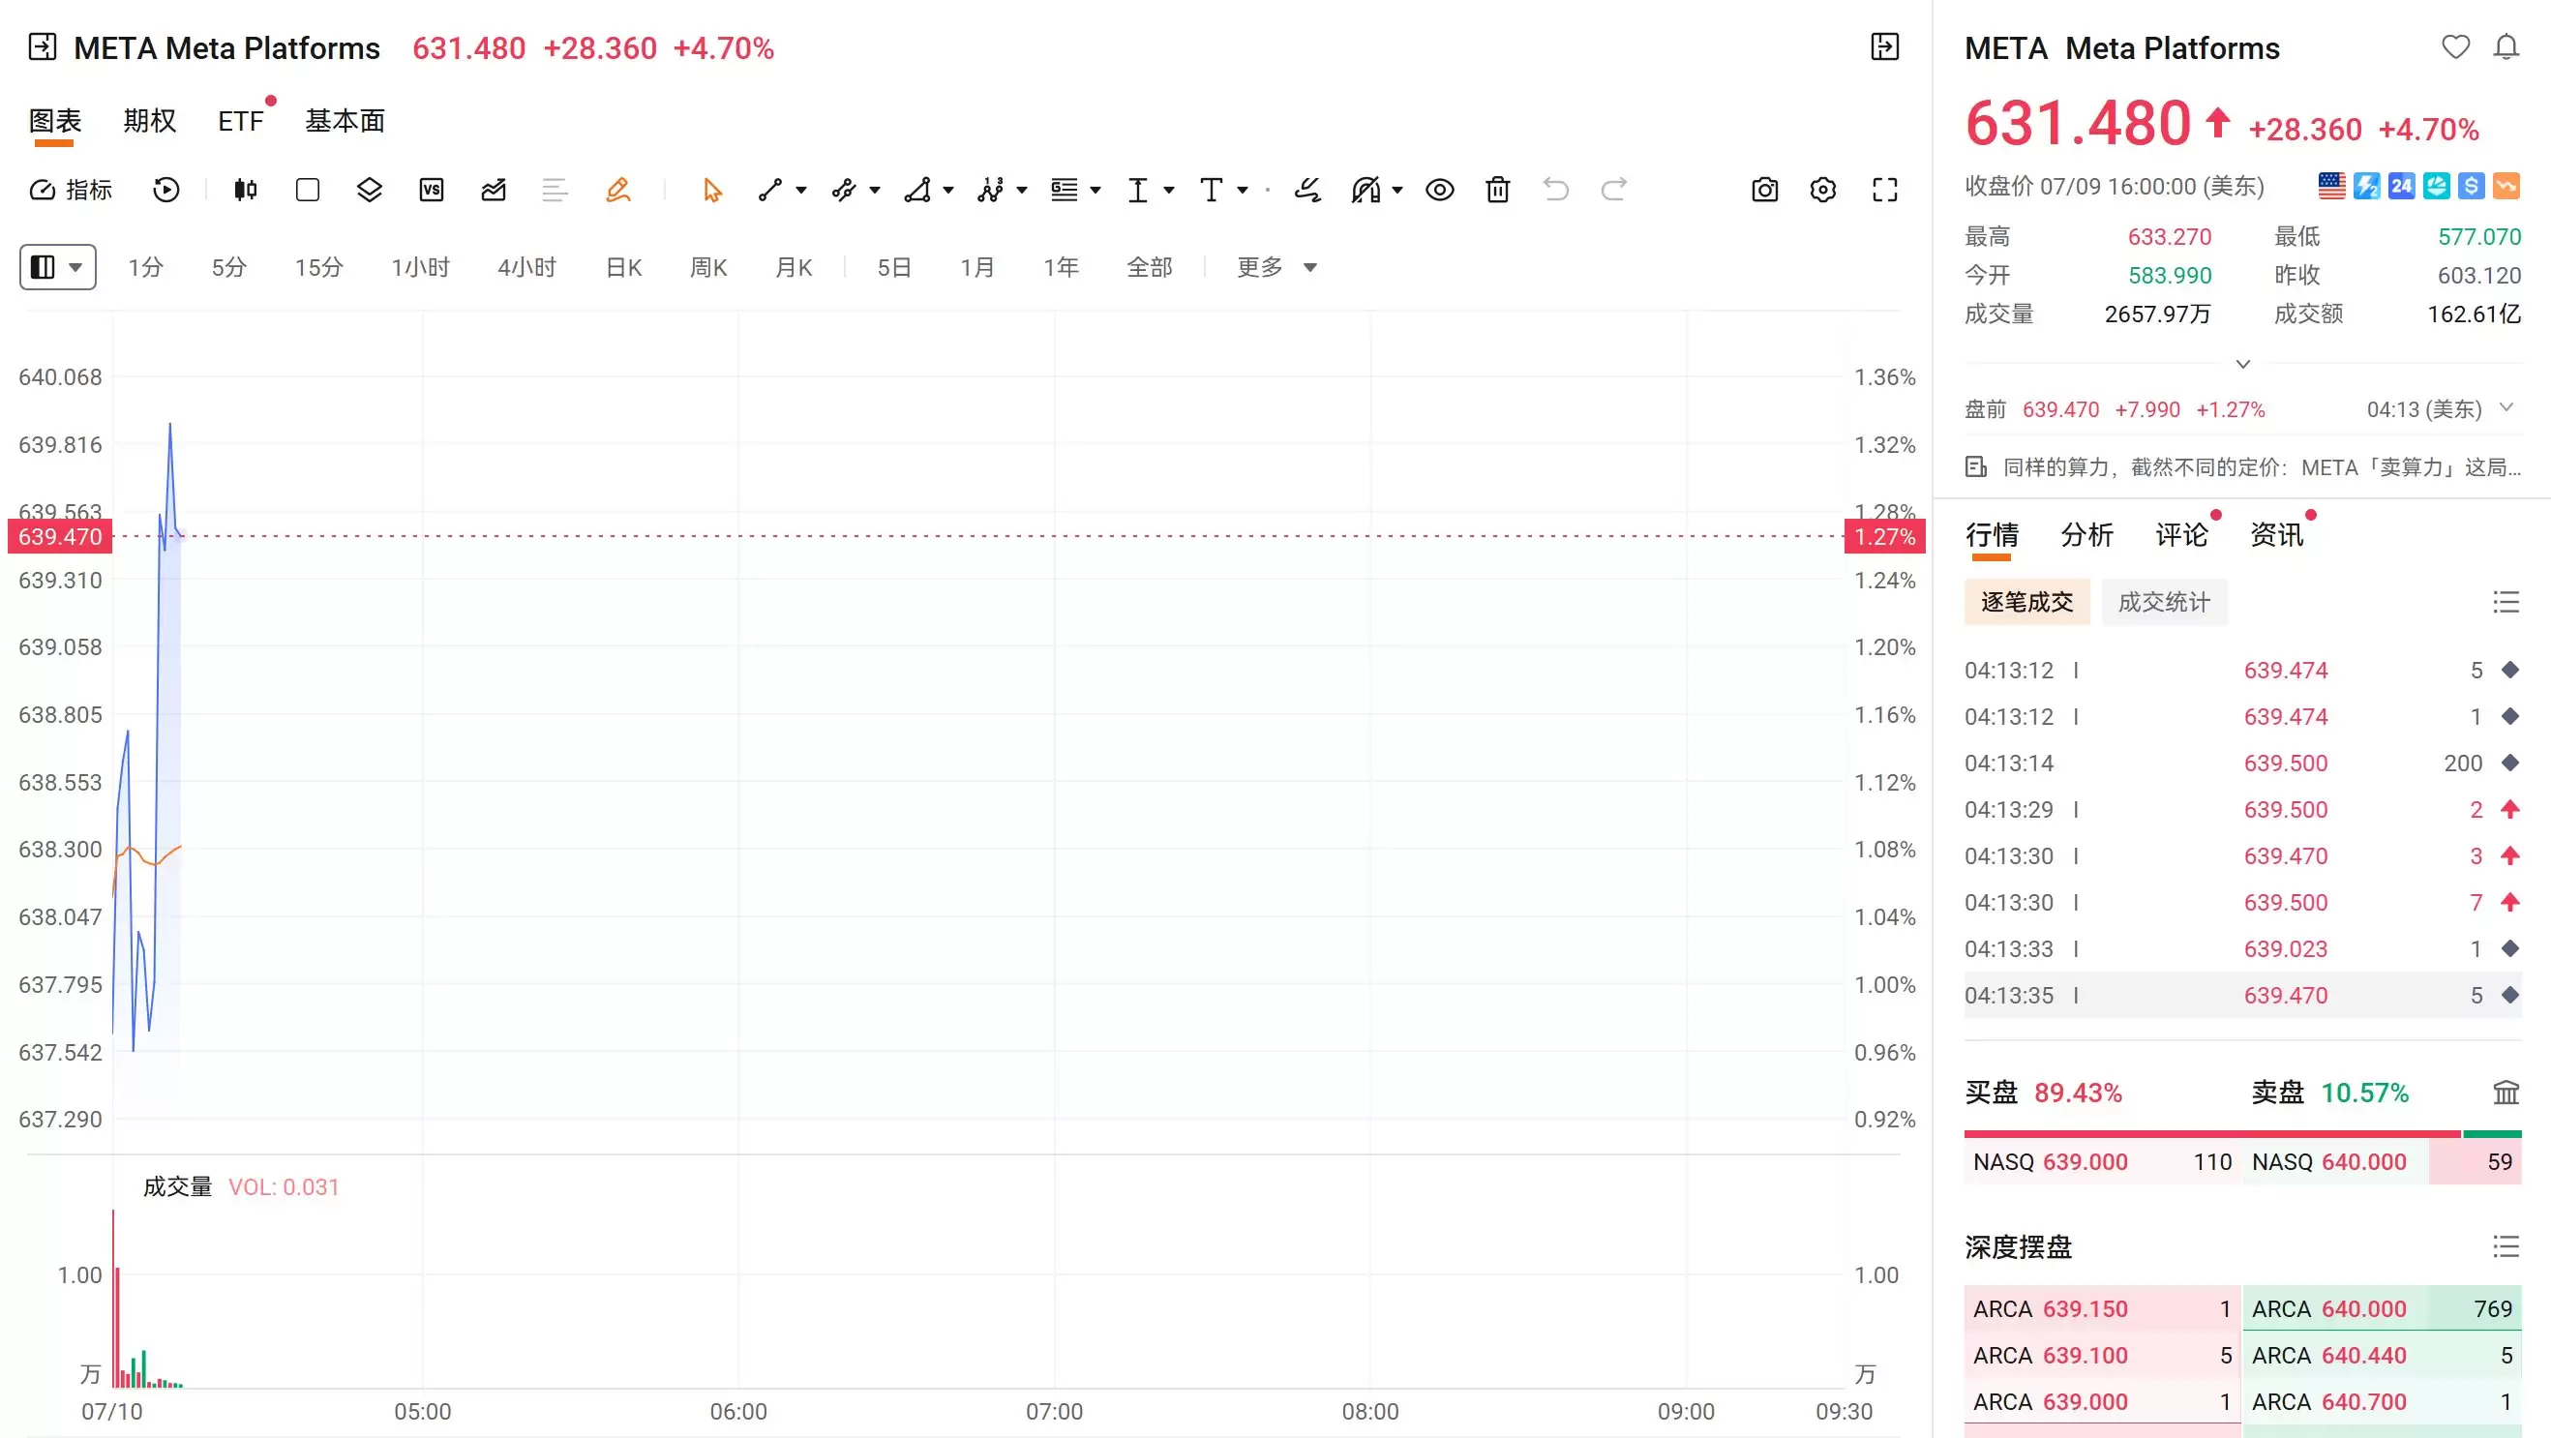This screenshot has width=2551, height=1438.
Task: Click the square box toolbar icon
Action: 308,189
